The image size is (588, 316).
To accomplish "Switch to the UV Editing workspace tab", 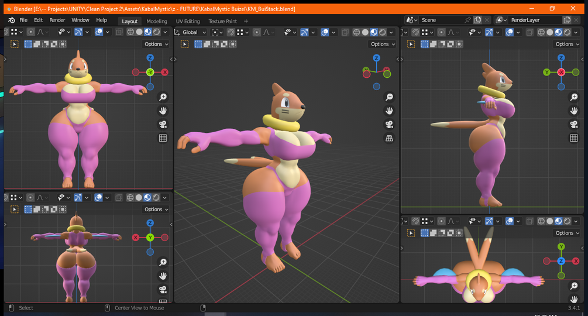I will [188, 22].
